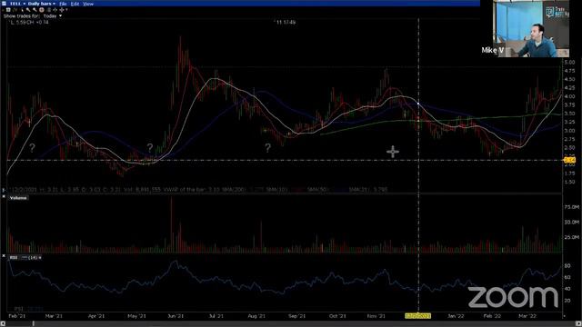Select the question mark annotation above May '21
The image size is (582, 327).
click(x=150, y=147)
